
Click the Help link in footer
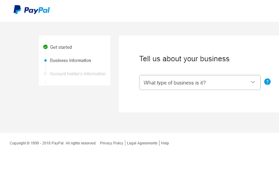pyautogui.click(x=165, y=143)
